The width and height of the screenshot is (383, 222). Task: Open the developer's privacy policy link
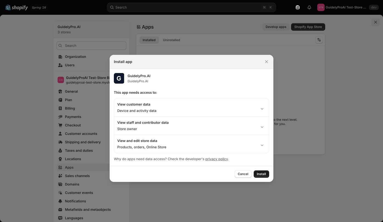coord(217,159)
